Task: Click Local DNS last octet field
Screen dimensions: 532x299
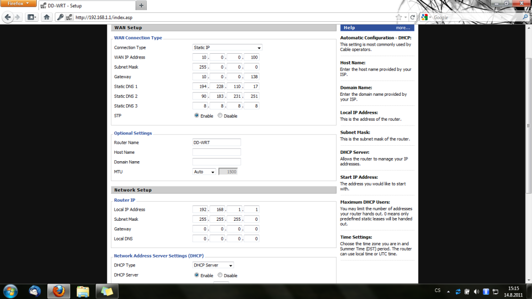Action: pos(252,238)
